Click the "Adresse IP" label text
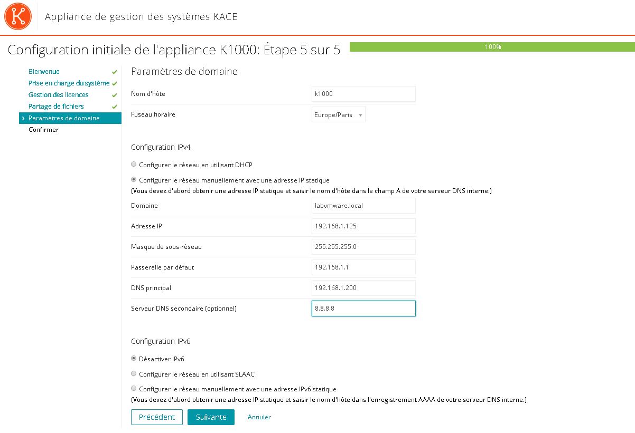Image resolution: width=635 pixels, height=433 pixels. point(146,226)
